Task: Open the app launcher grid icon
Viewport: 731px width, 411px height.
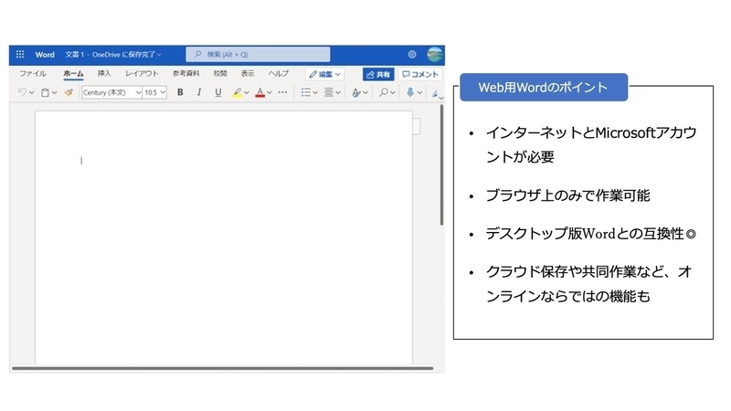Action: (x=20, y=55)
